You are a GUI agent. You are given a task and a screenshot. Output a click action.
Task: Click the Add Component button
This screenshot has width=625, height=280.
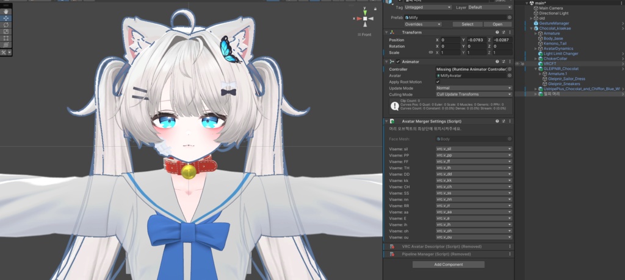pos(449,265)
